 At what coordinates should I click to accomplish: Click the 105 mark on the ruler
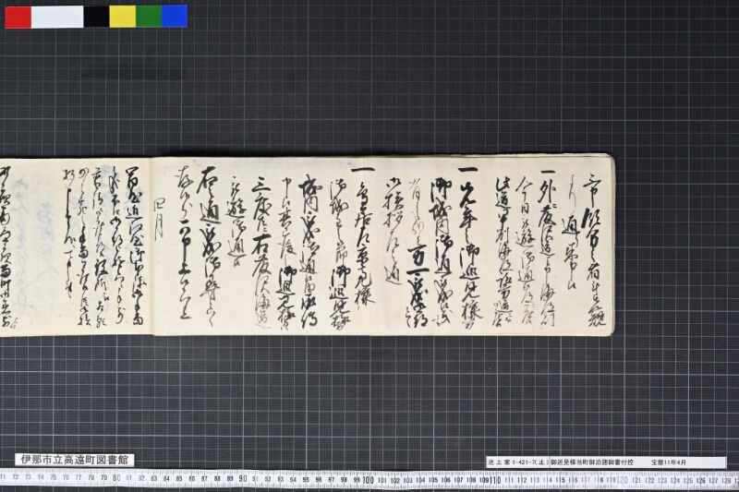tap(431, 481)
